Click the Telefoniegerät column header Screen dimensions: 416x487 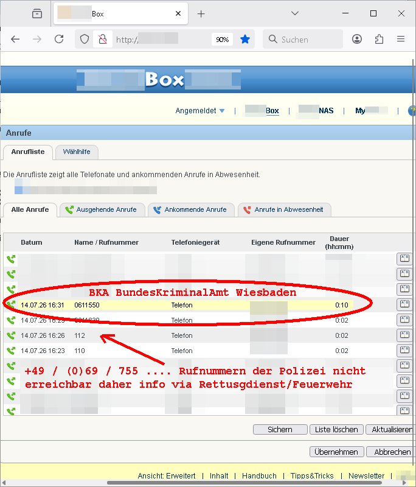click(195, 242)
